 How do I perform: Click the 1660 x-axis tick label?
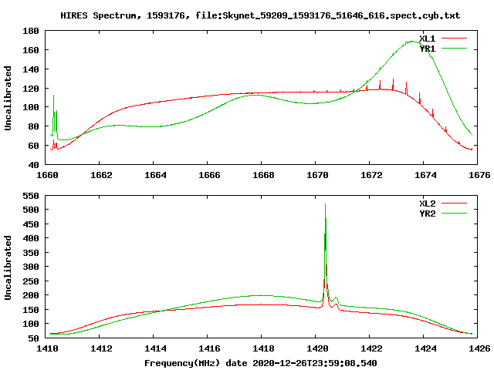pyautogui.click(x=47, y=175)
